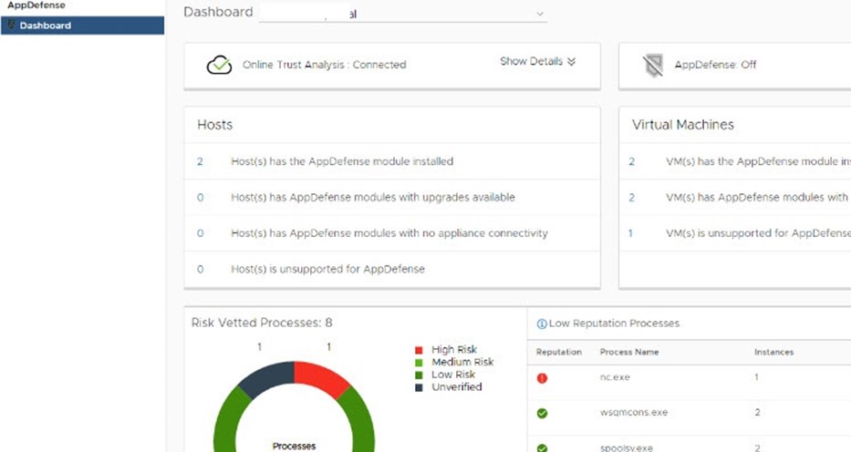Select the nc.exe process name
851x452 pixels.
pos(615,377)
